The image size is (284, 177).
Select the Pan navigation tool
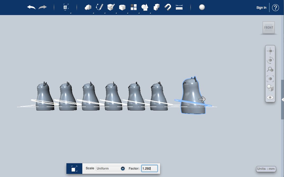coord(270,51)
